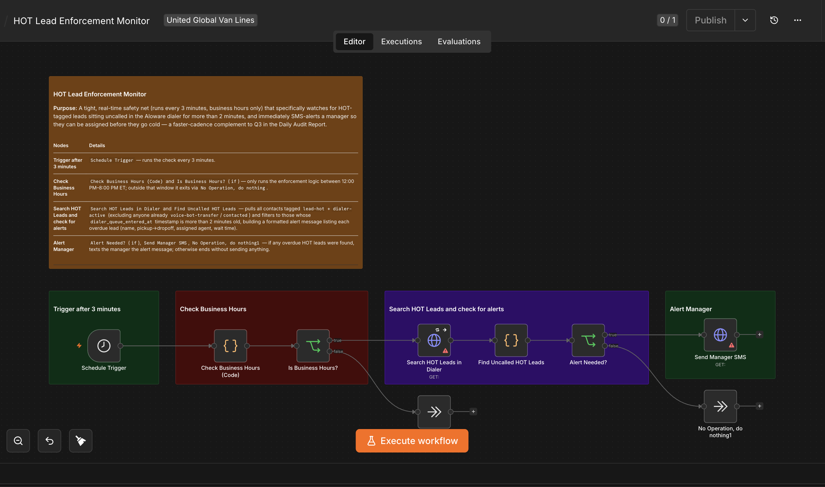This screenshot has width=825, height=487.
Task: Click the false output of Alert Needed?
Action: click(605, 346)
